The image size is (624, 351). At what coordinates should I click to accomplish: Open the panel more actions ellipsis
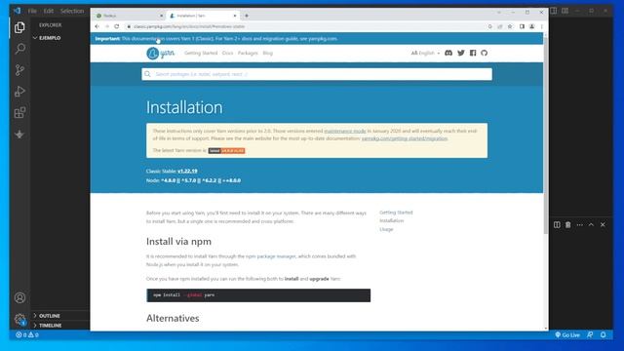(x=579, y=225)
